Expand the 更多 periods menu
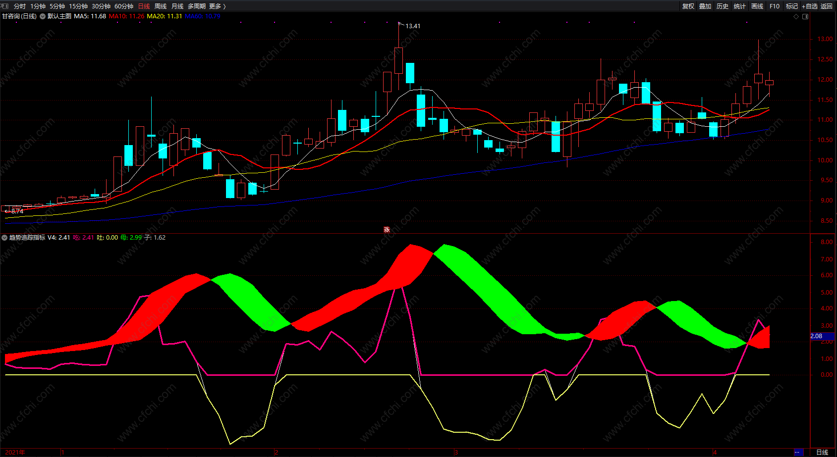Screen dimensions: 837x457 click(x=218, y=6)
